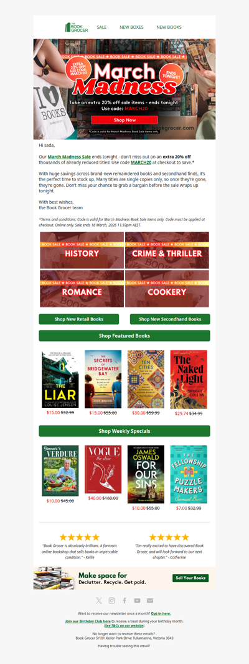This screenshot has width=249, height=664.
Task: Open the SALE menu item
Action: (101, 27)
